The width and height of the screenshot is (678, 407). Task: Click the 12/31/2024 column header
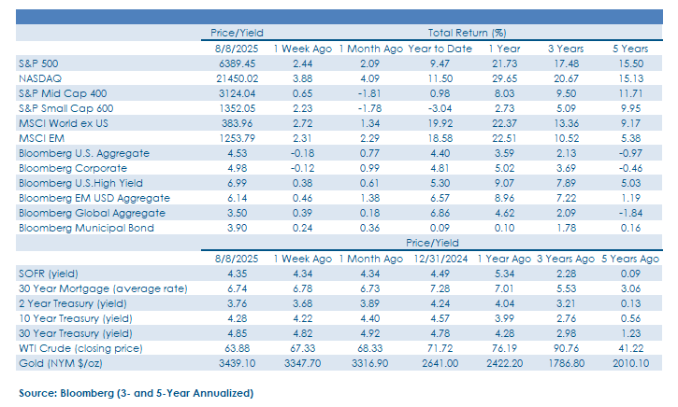coord(440,259)
